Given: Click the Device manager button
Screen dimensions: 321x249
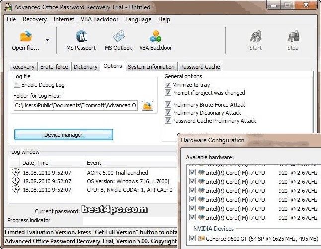Looking at the screenshot, I should tap(64, 135).
